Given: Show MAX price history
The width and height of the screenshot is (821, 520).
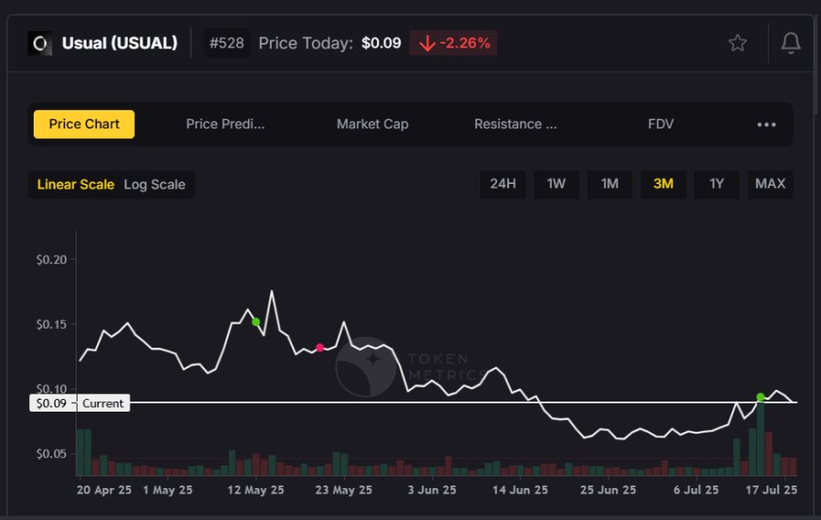Looking at the screenshot, I should coord(770,184).
